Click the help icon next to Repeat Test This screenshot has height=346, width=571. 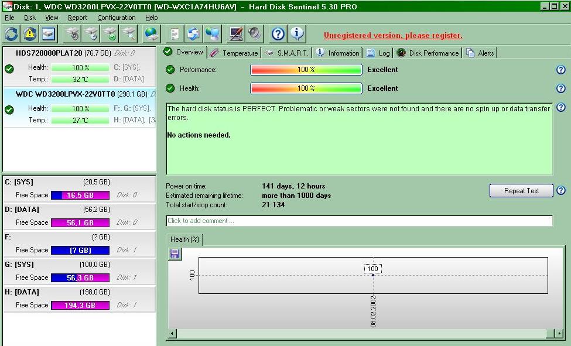coord(561,190)
